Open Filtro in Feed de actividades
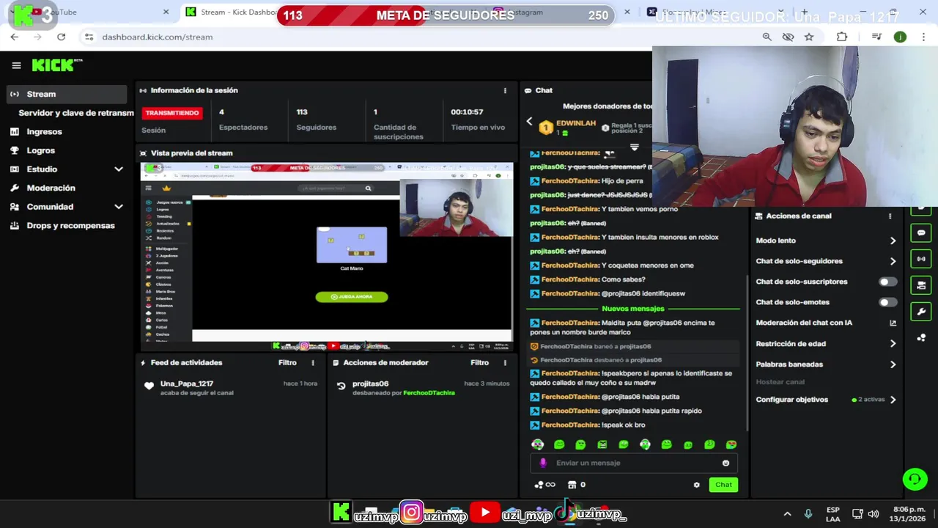 pos(287,362)
